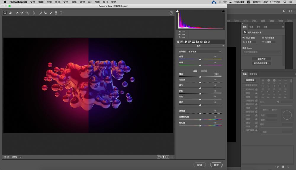The height and width of the screenshot is (170, 296).
Task: Click the 取消 button
Action: tap(200, 165)
